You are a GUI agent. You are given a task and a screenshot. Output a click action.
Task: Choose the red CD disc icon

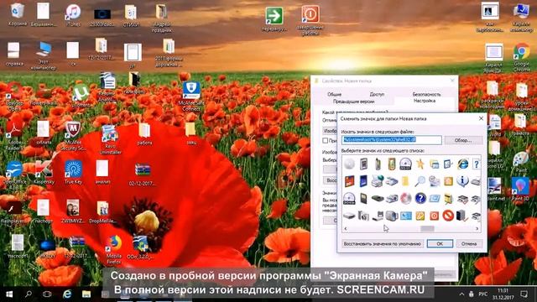(x=406, y=198)
